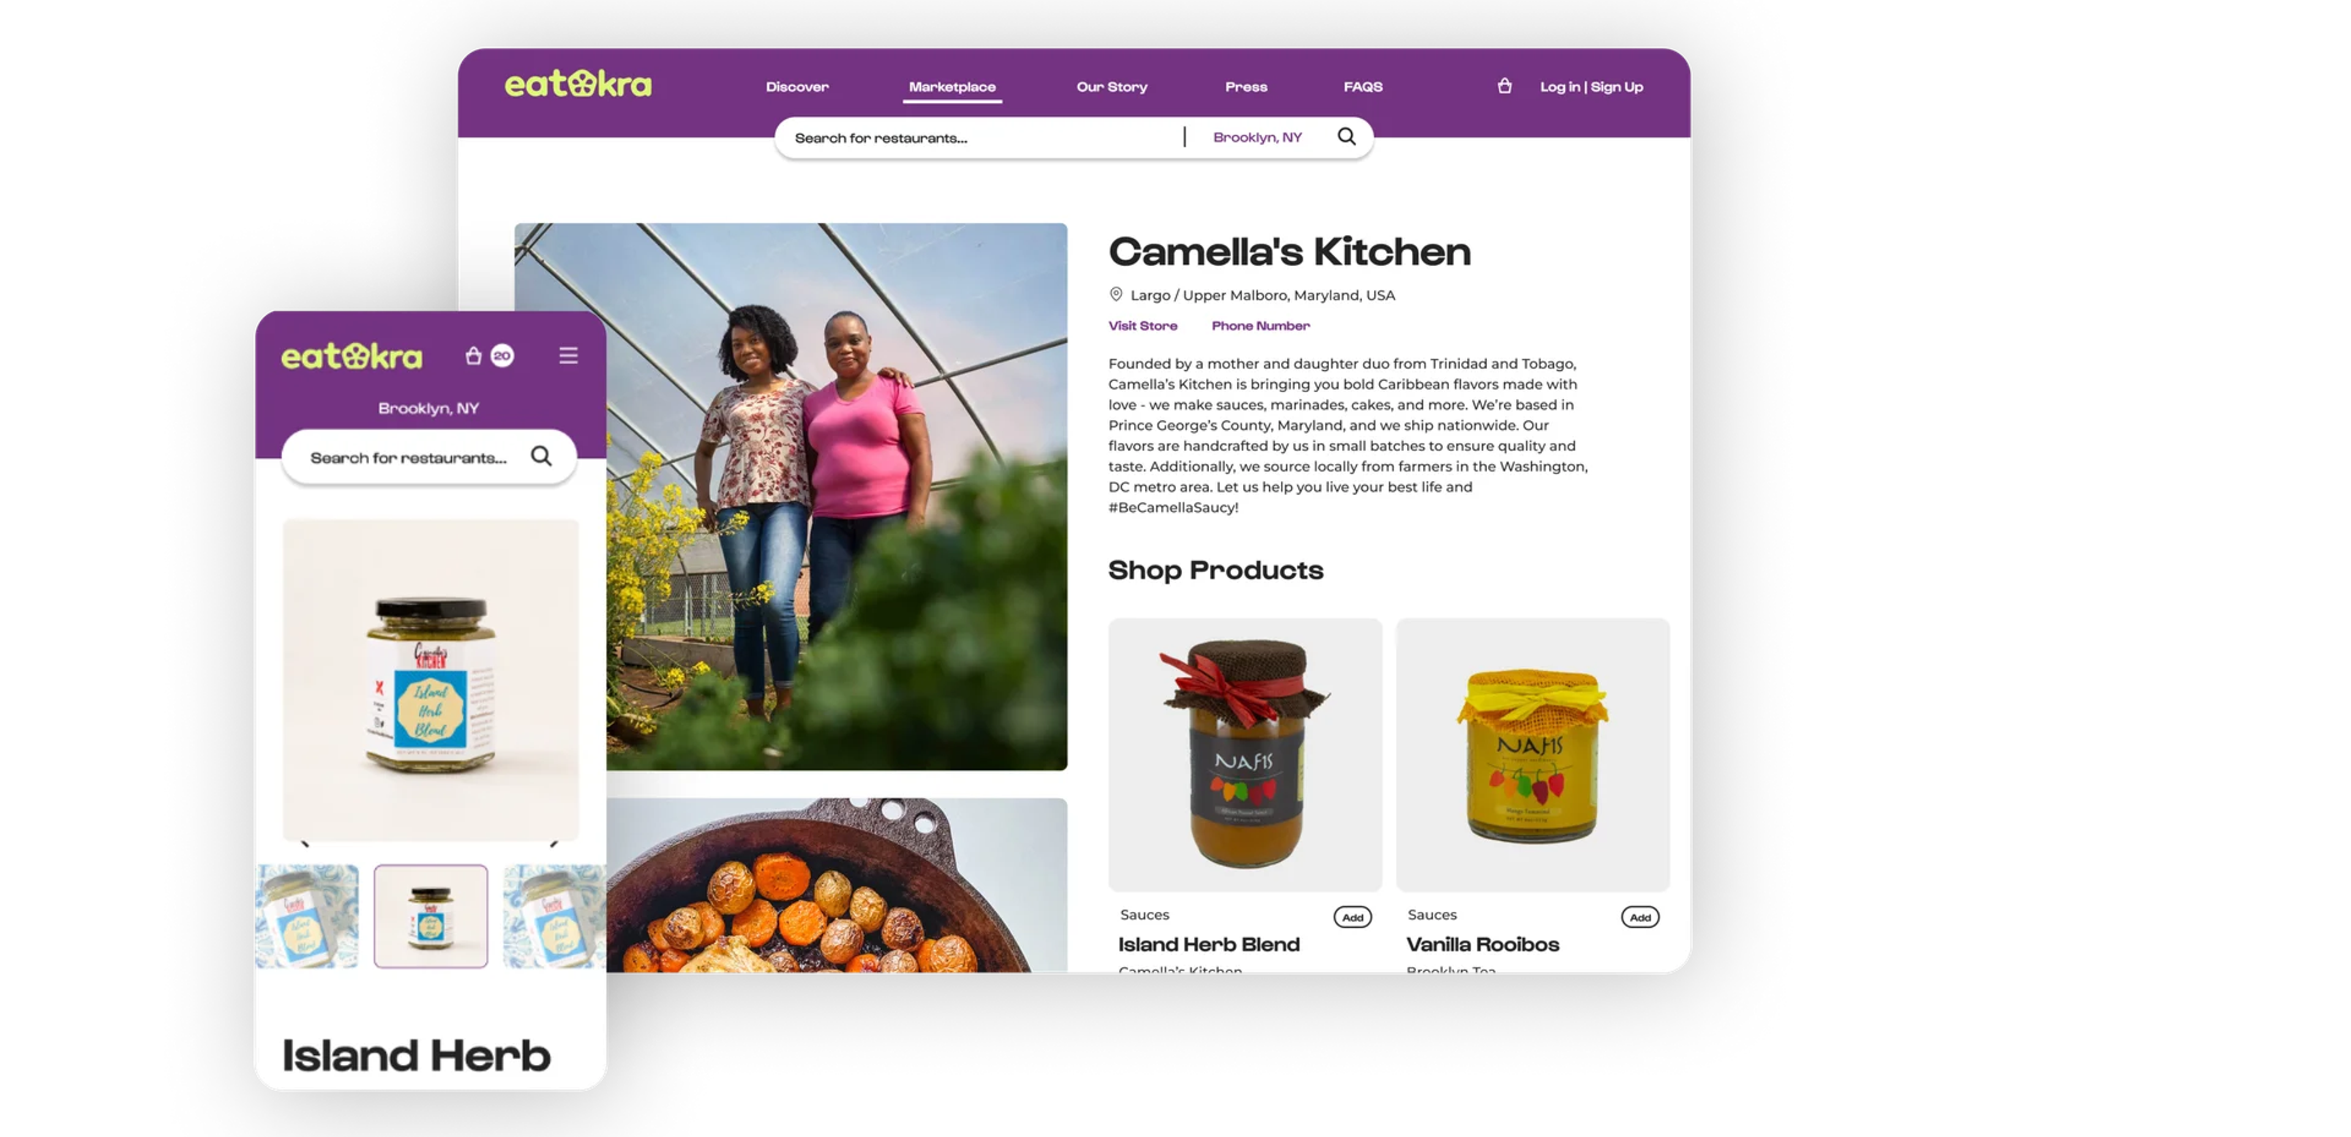This screenshot has width=2351, height=1137.
Task: Add Island Herb Blend to cart
Action: point(1352,917)
